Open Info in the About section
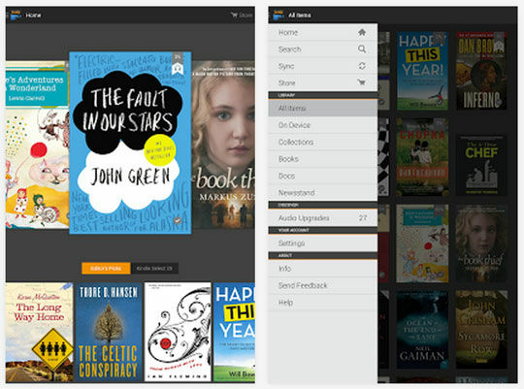 tap(323, 269)
